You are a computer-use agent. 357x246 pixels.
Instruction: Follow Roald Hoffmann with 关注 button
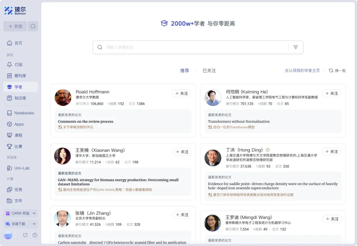click(x=181, y=93)
